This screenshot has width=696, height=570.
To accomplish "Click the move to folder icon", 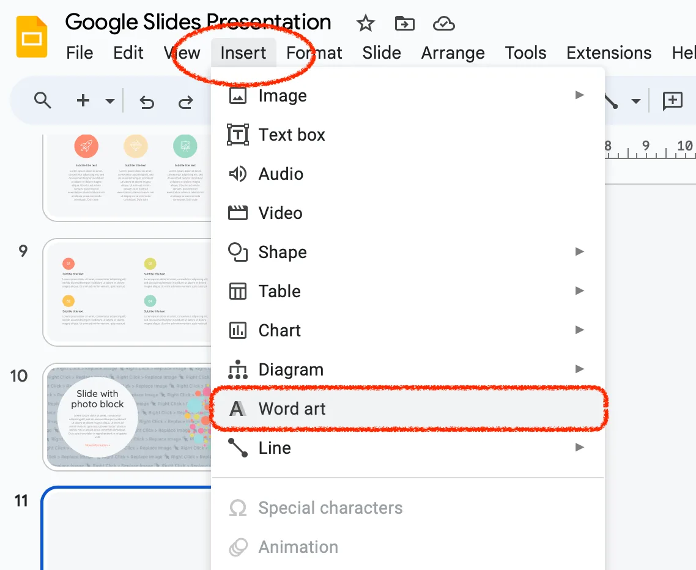I will tap(404, 23).
